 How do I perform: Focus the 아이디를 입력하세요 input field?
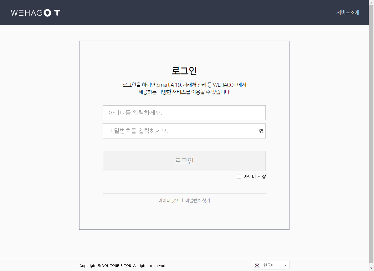point(184,113)
